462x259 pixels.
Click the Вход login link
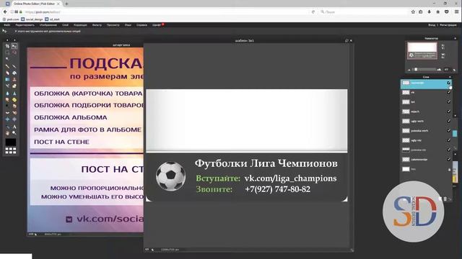click(432, 25)
